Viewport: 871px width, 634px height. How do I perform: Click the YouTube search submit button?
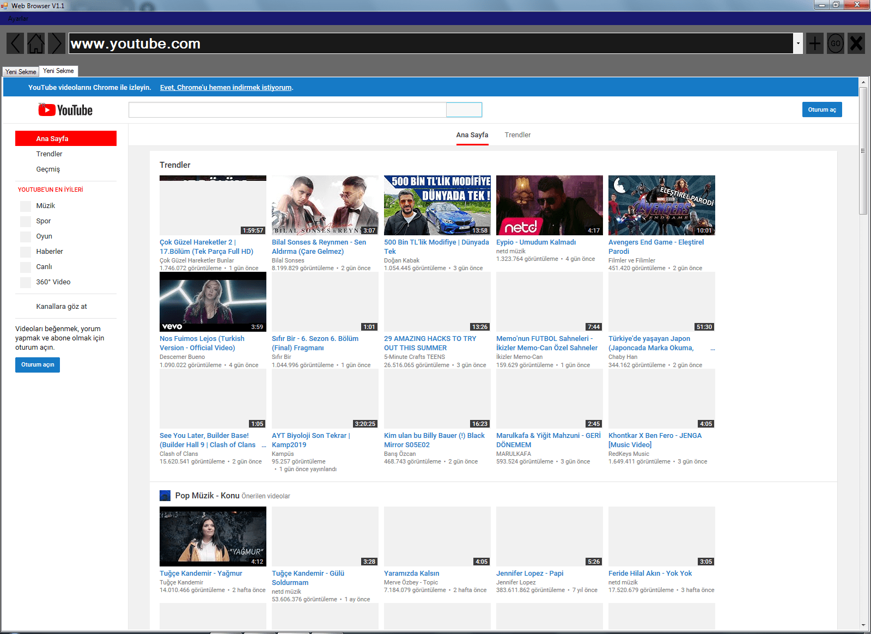tap(464, 109)
